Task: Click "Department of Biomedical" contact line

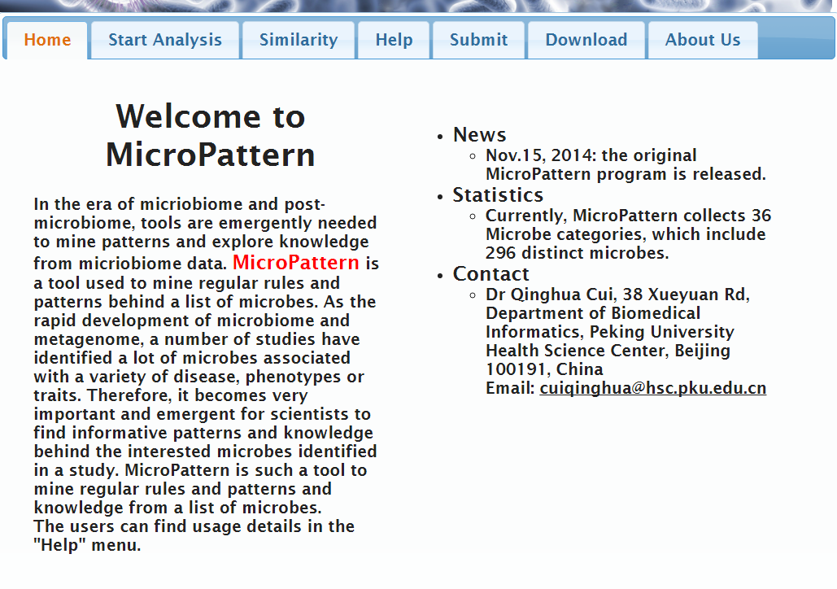Action: 593,313
